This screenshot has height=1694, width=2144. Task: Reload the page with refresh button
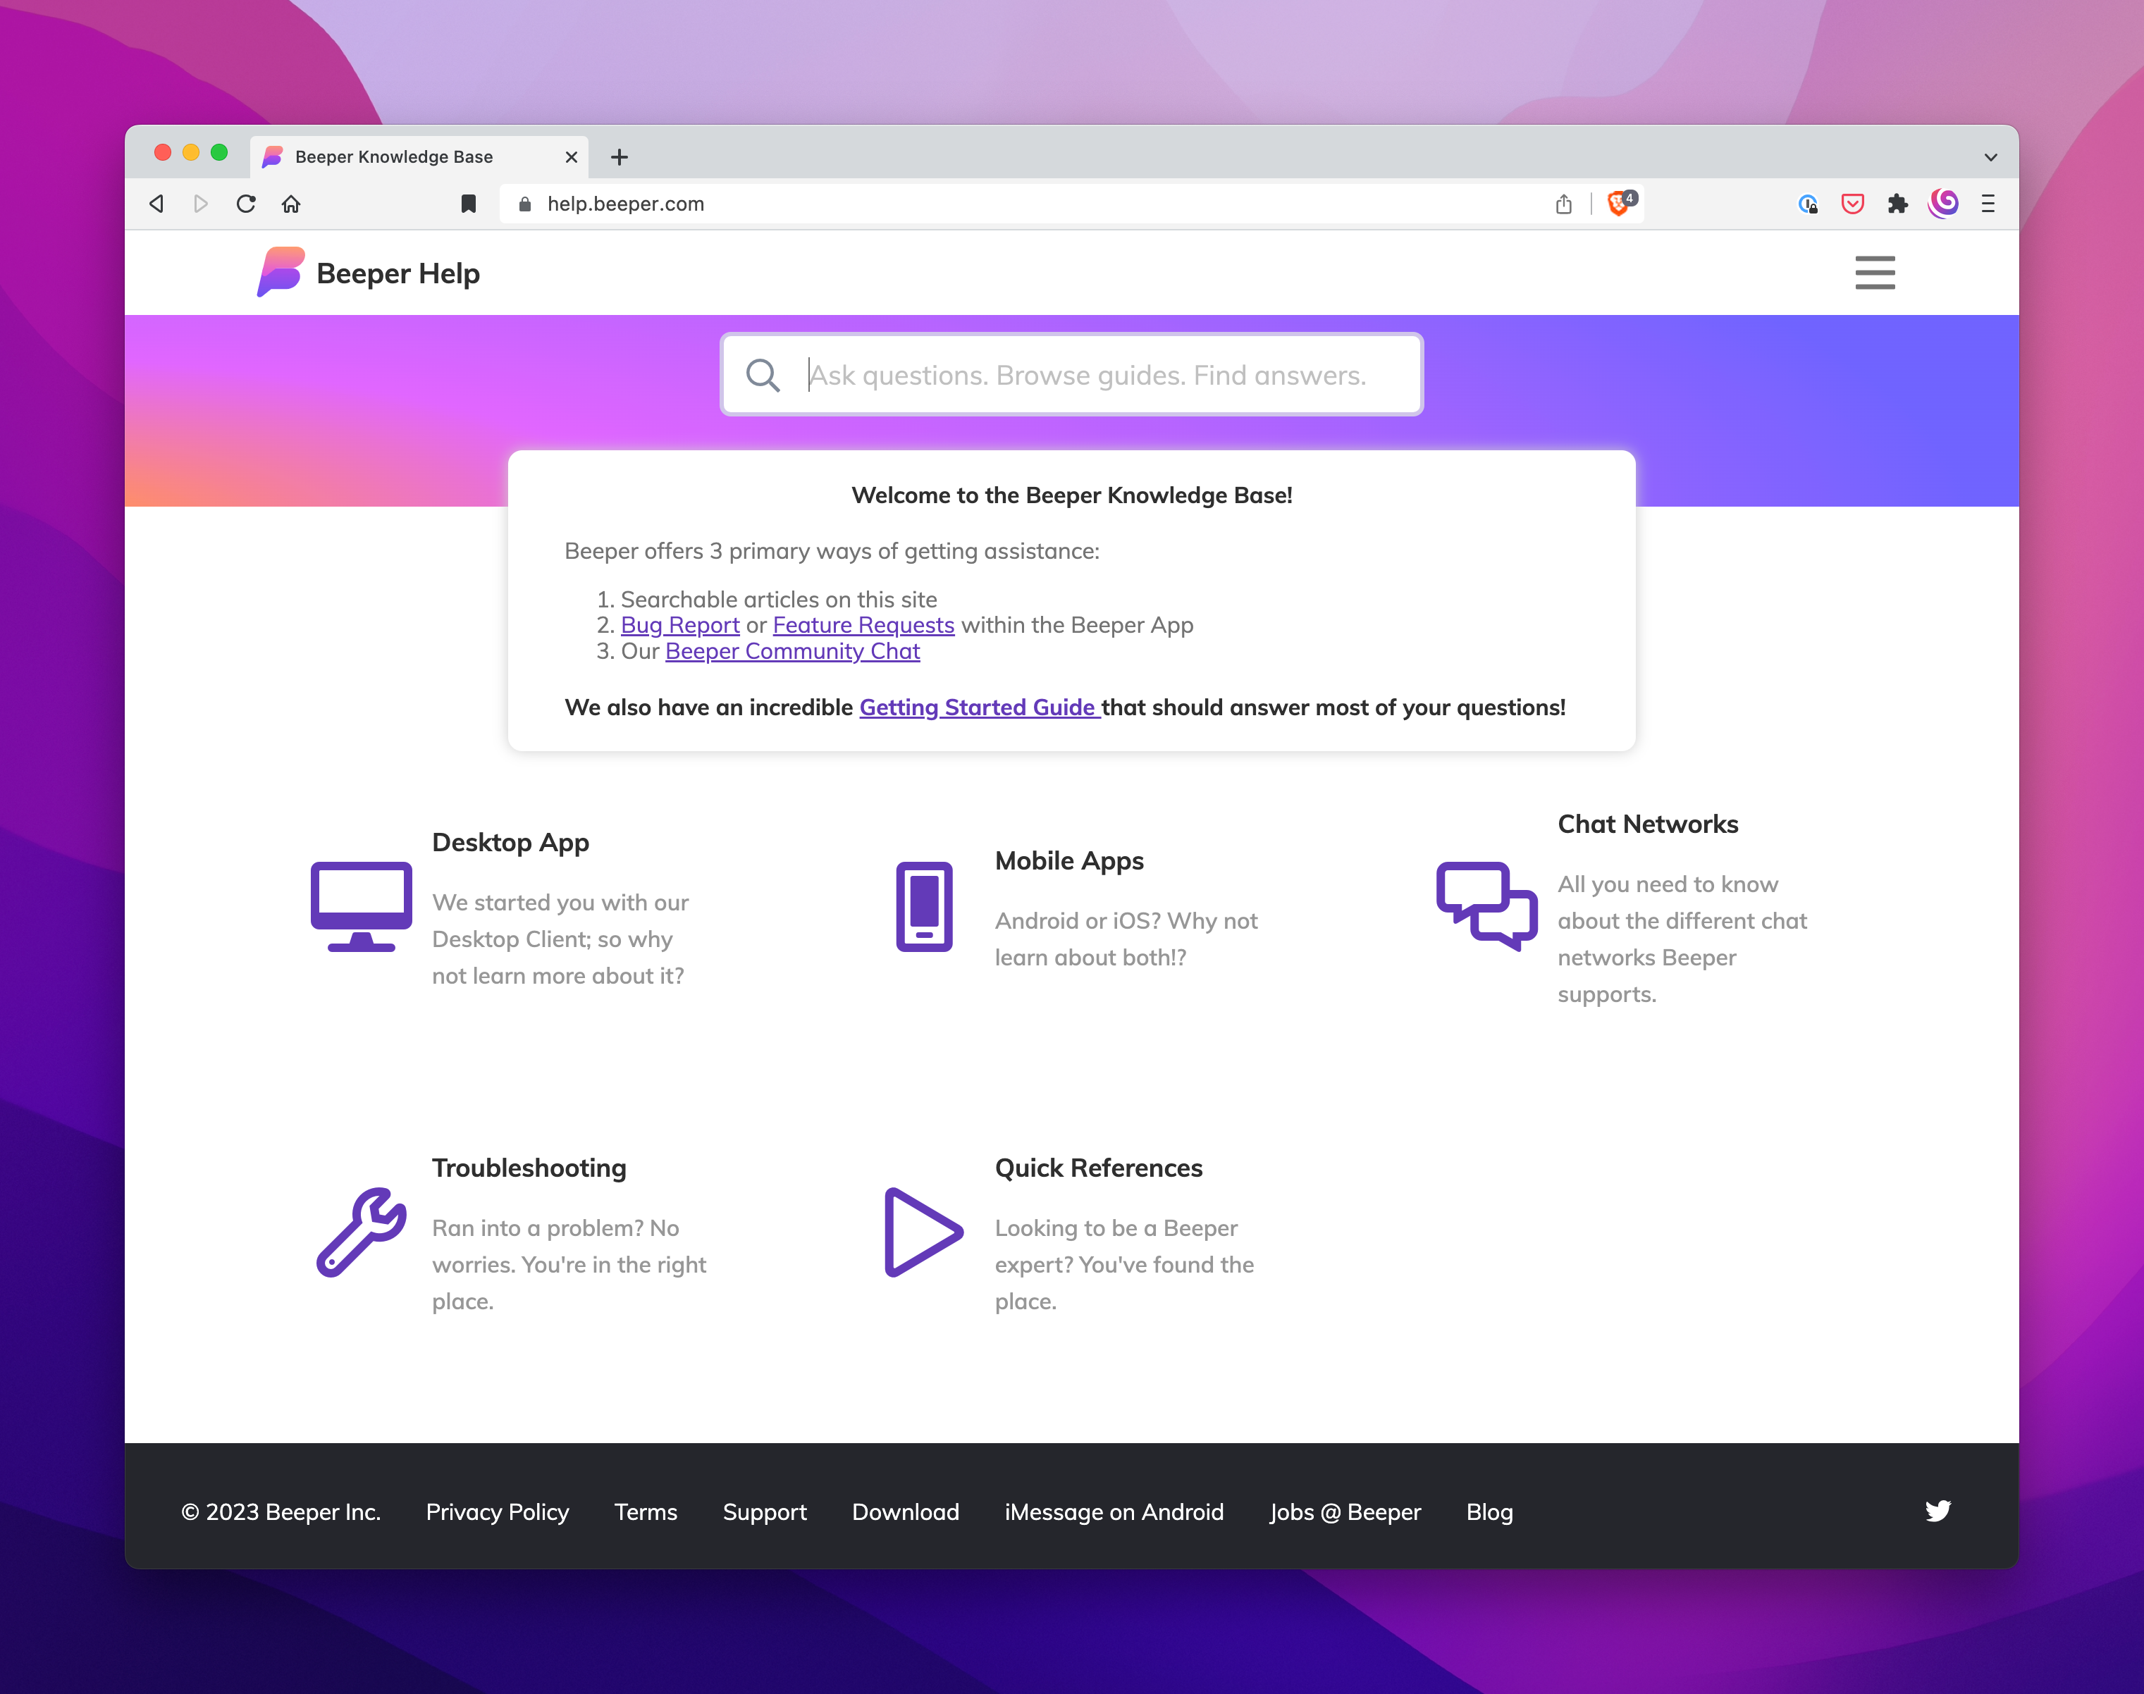tap(246, 204)
